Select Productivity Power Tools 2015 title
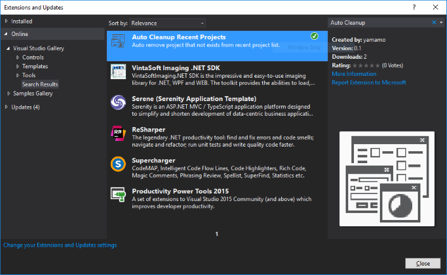 [180, 191]
